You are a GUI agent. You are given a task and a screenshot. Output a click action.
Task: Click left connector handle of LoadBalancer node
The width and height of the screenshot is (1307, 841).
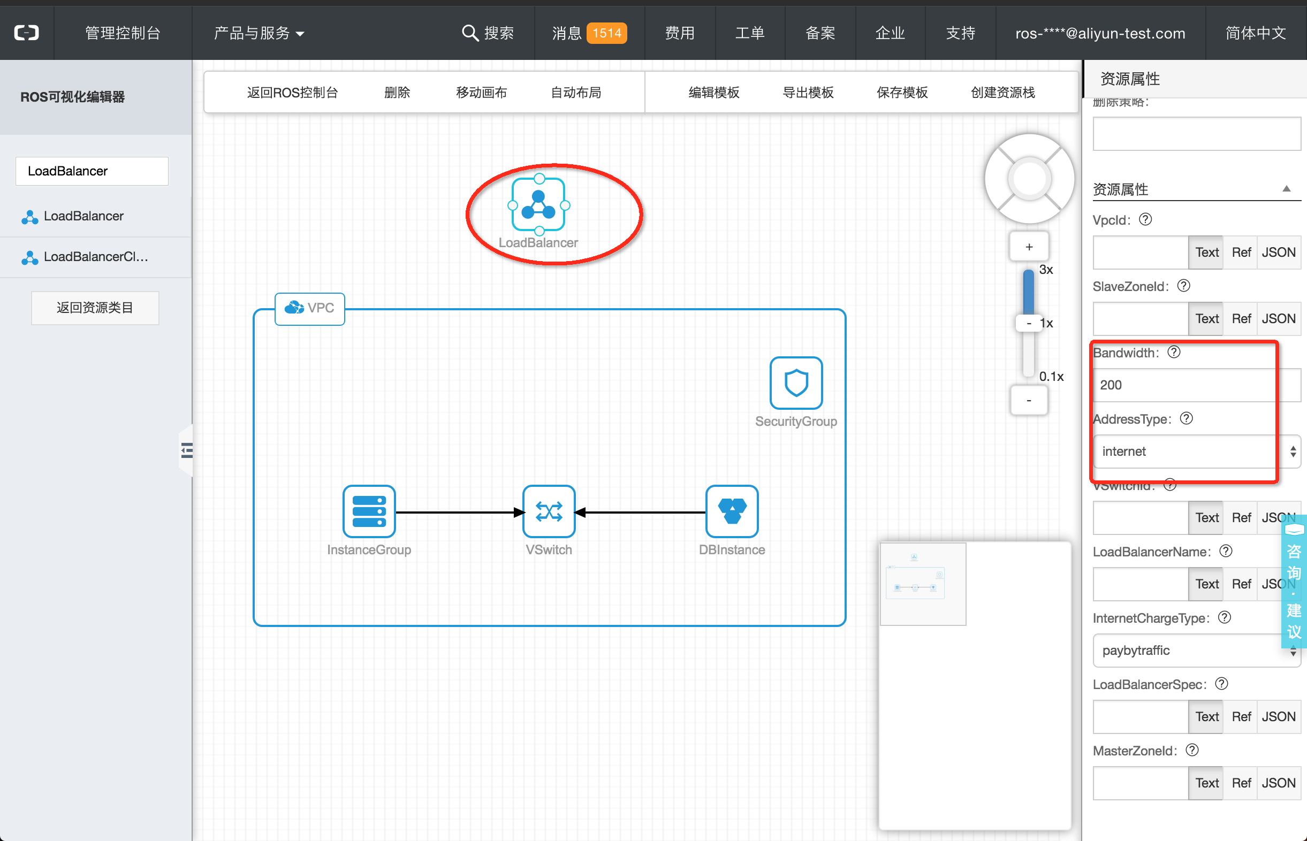[x=512, y=205]
